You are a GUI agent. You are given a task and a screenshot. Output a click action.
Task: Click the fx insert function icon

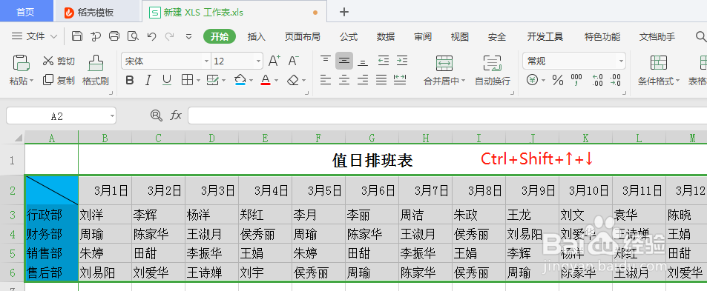point(176,116)
